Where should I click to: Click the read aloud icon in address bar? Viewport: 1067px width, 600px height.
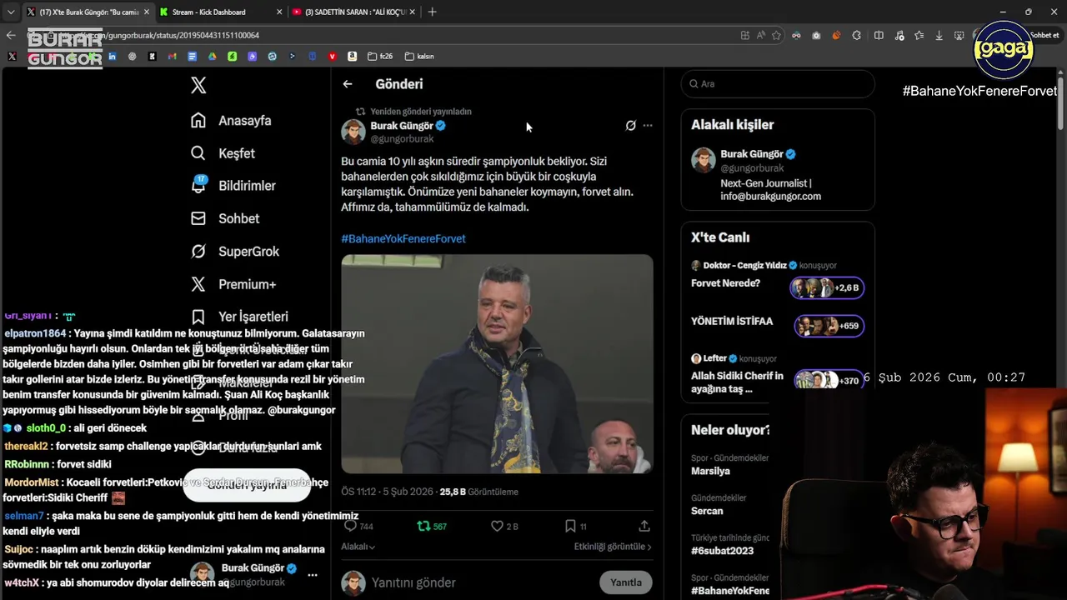760,35
